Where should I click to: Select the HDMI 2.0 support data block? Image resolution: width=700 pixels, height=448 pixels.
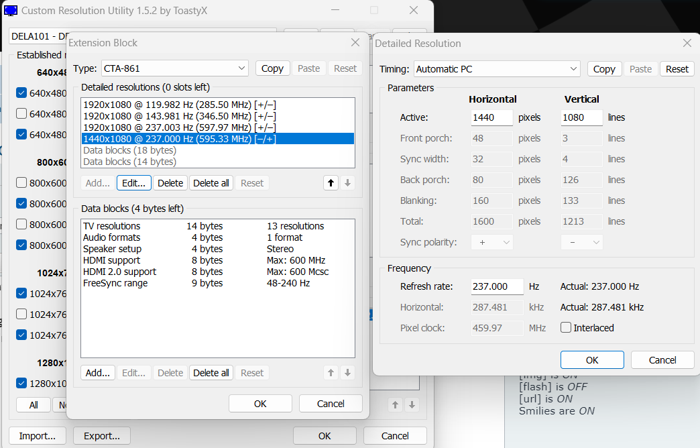point(119,272)
